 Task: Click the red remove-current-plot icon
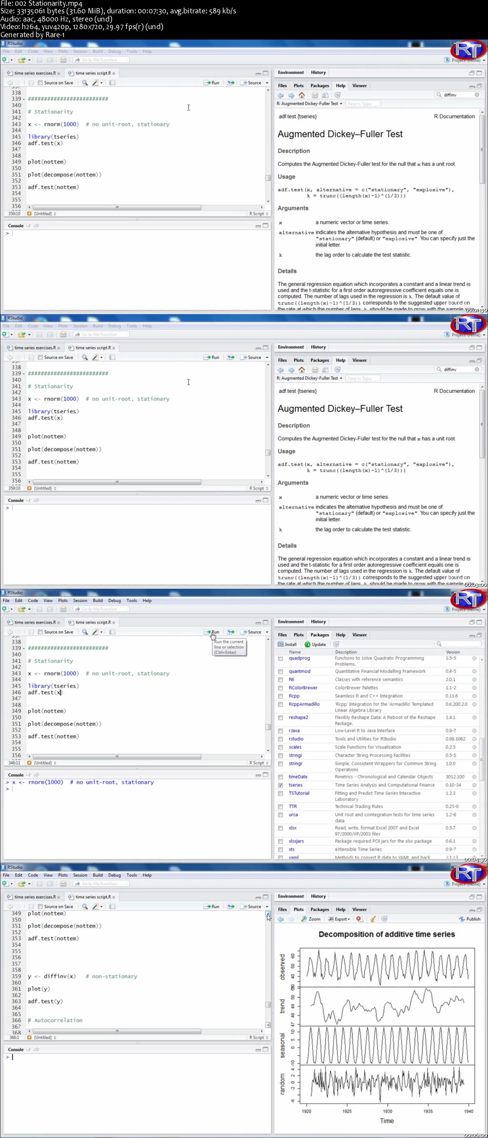point(359,919)
